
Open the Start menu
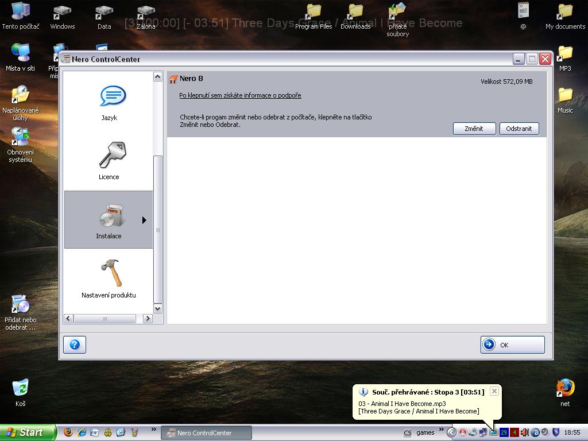click(x=28, y=432)
